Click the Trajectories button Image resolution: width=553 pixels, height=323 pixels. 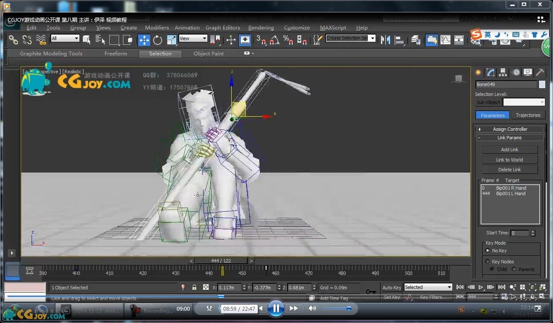528,115
